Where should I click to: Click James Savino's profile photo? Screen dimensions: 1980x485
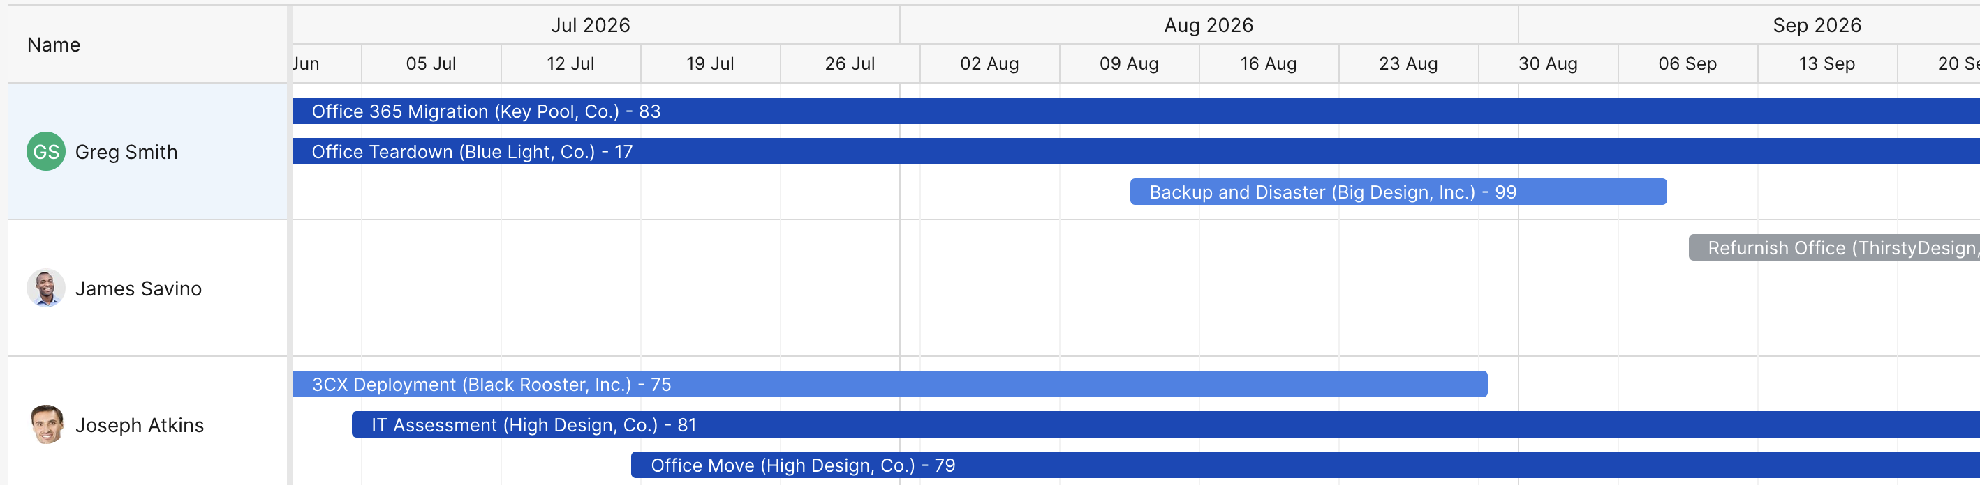(x=46, y=288)
